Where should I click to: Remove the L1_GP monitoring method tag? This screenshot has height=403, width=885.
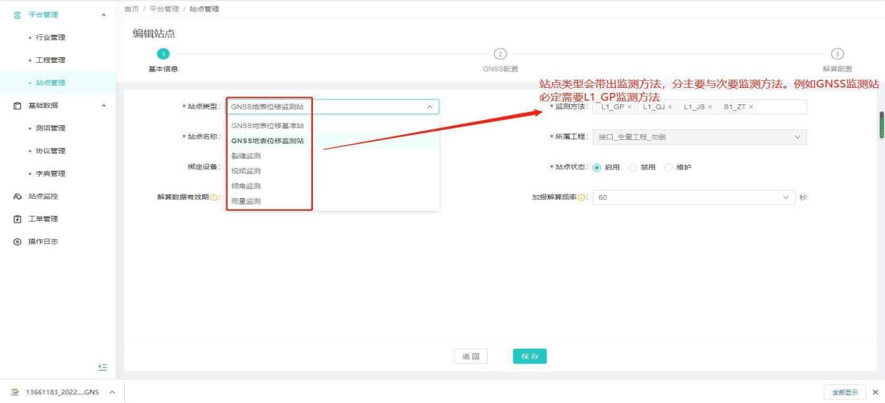(x=629, y=107)
